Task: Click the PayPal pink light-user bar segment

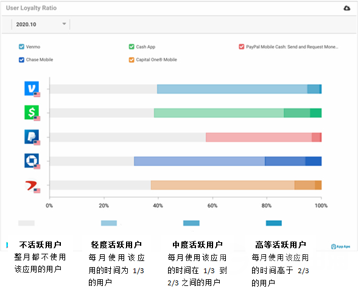Action: tap(259, 138)
